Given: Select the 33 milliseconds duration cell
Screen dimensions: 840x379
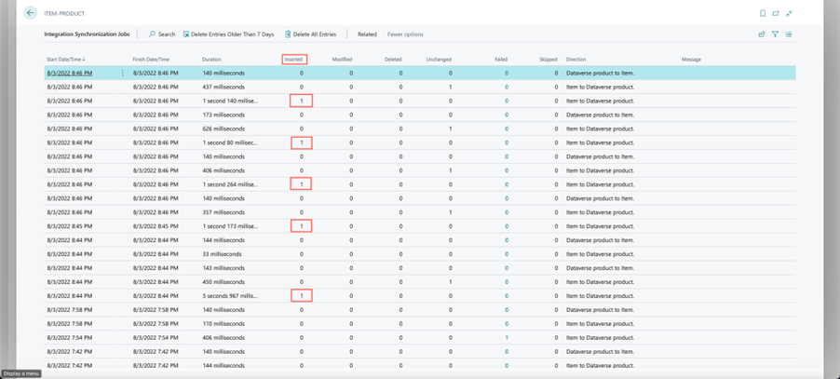Looking at the screenshot, I should click(223, 253).
